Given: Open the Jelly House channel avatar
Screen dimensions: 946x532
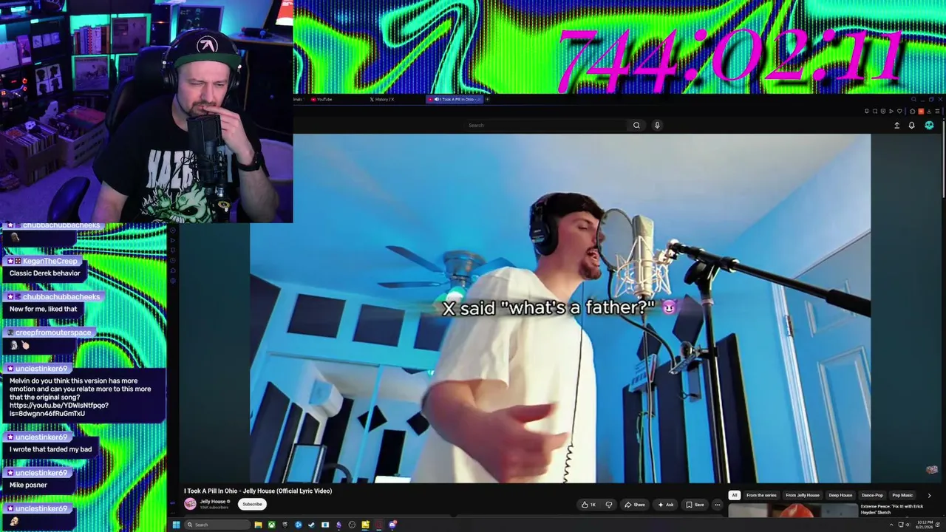Looking at the screenshot, I should (190, 504).
